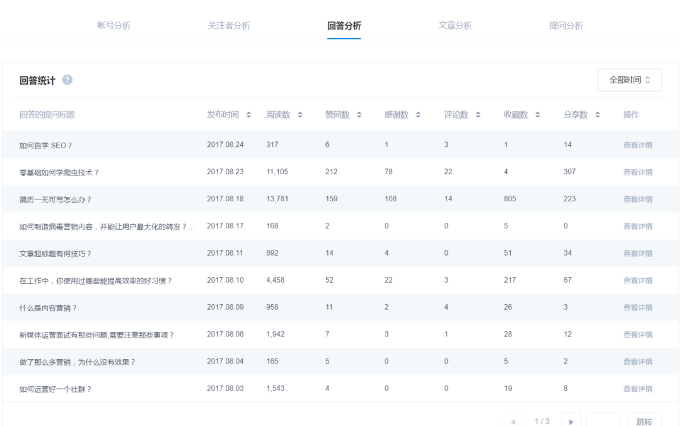
Task: Sort by 分享数 using its sort arrows
Action: 598,115
